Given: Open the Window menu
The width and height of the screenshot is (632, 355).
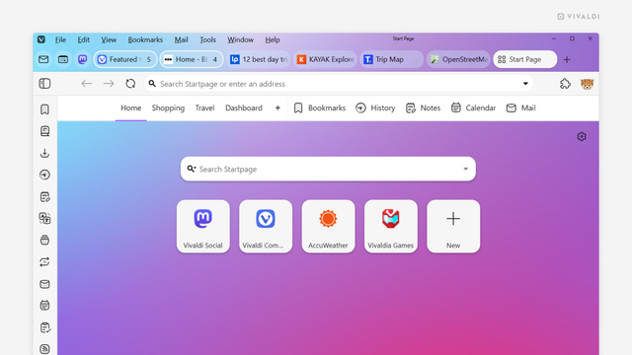Looking at the screenshot, I should [240, 39].
